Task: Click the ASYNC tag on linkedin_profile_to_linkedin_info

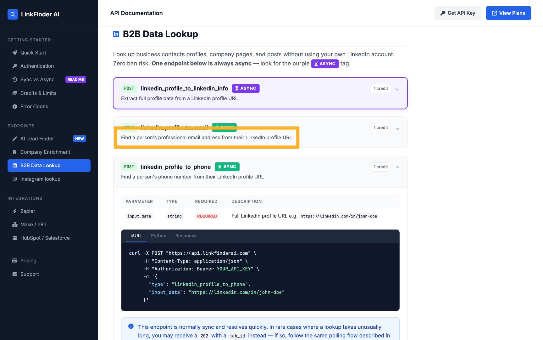Action: 246,88
